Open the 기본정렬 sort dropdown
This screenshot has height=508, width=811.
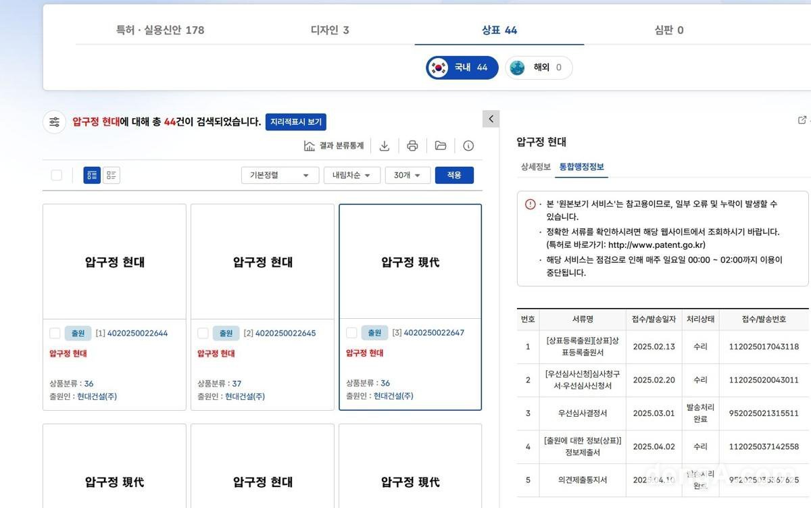click(x=280, y=176)
